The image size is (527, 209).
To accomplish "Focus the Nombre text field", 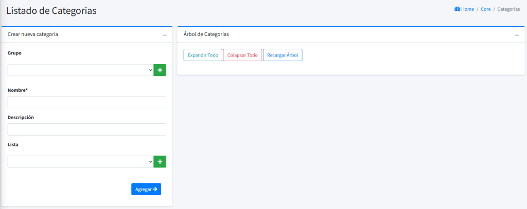I will coord(86,102).
